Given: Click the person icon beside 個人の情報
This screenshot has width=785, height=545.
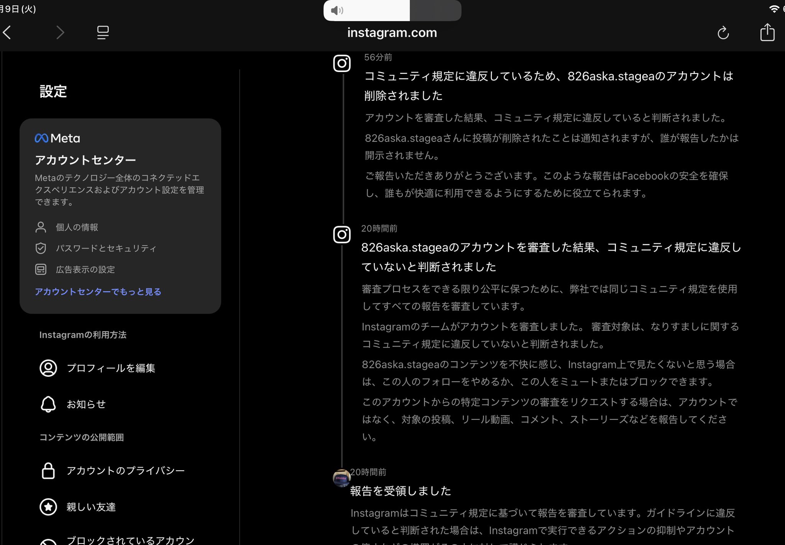Looking at the screenshot, I should 41,227.
